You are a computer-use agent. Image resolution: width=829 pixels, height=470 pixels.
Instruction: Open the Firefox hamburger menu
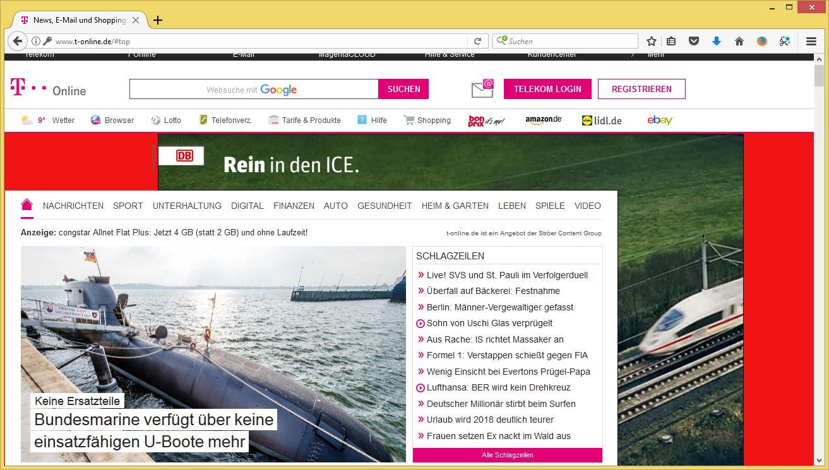click(x=811, y=41)
